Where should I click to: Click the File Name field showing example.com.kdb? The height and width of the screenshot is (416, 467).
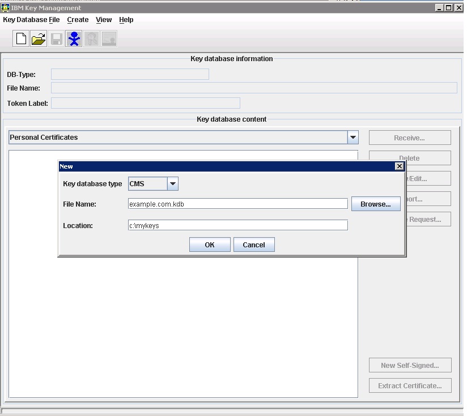tap(238, 204)
